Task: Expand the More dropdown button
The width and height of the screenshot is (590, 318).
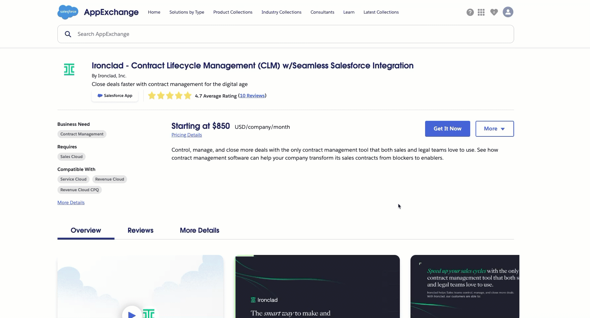Action: (x=495, y=129)
